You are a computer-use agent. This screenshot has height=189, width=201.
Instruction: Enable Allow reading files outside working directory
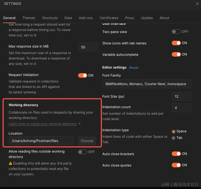82,152
